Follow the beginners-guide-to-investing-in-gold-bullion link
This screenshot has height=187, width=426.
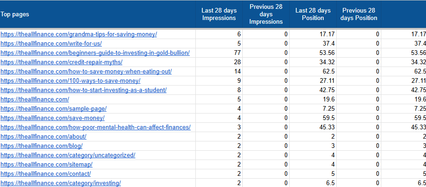(95, 53)
